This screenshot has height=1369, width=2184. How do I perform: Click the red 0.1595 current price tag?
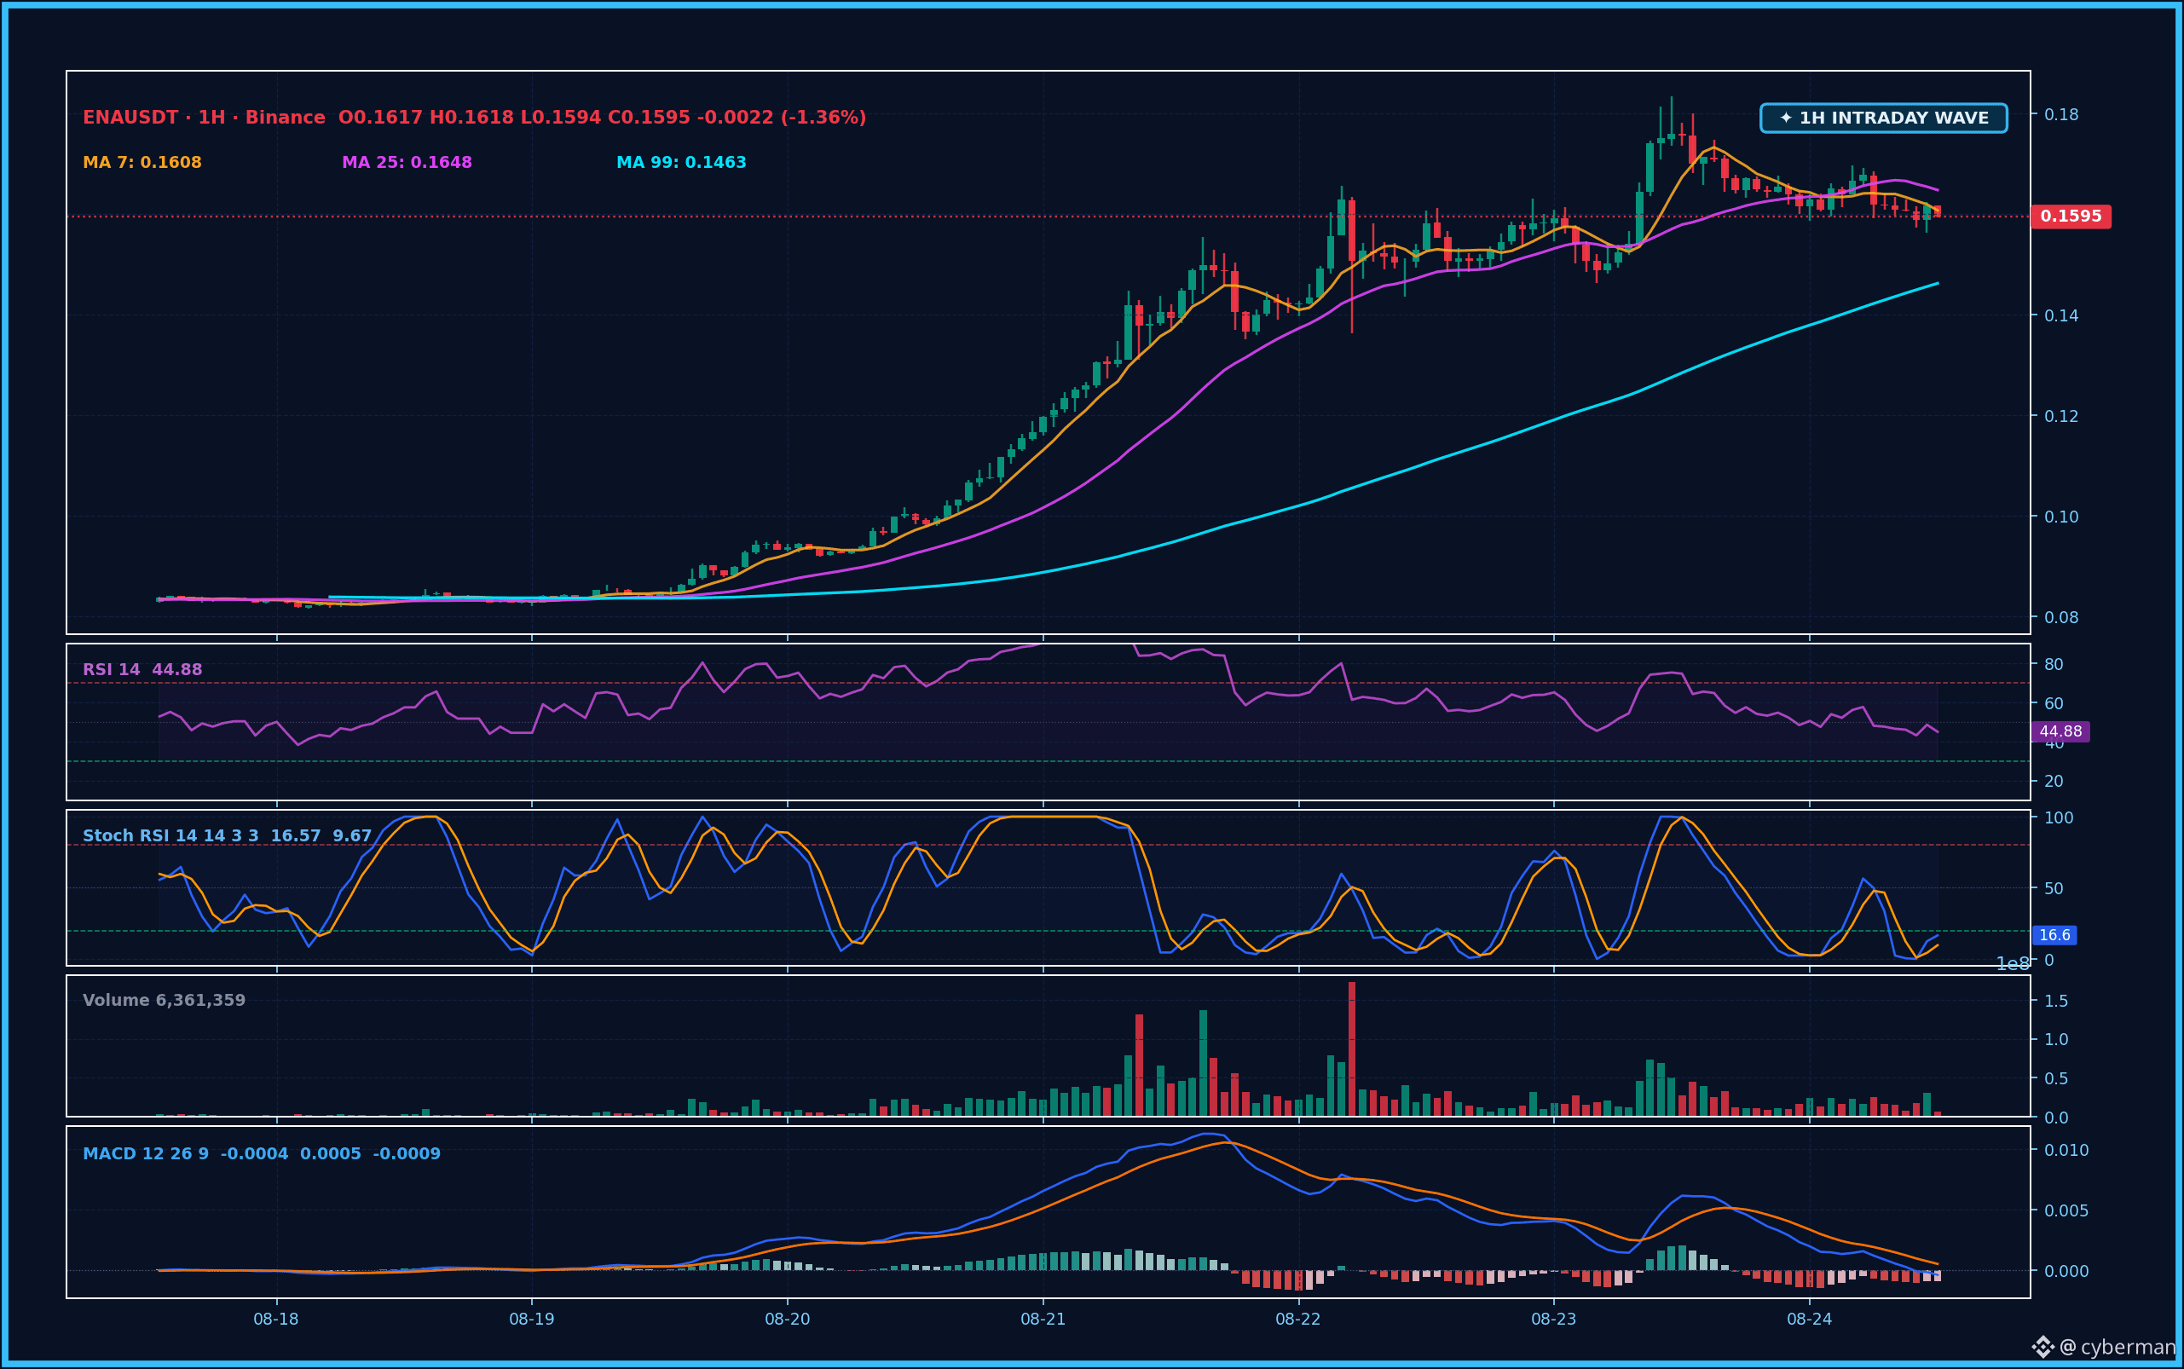pos(2071,217)
